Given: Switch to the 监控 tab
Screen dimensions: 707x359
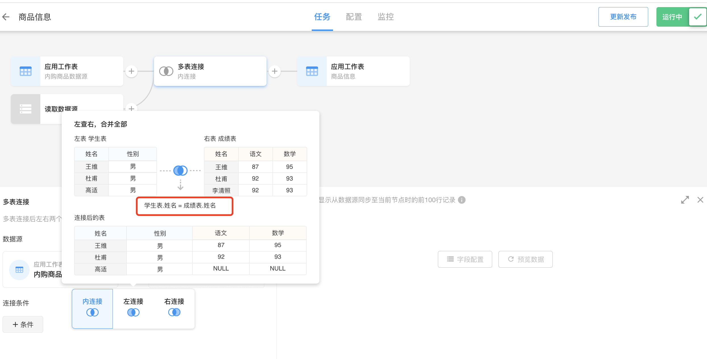Looking at the screenshot, I should click(386, 17).
